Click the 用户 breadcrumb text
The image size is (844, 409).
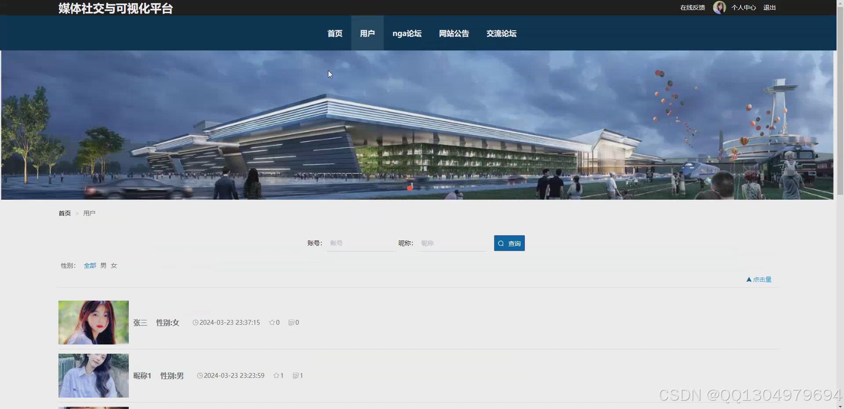[89, 213]
